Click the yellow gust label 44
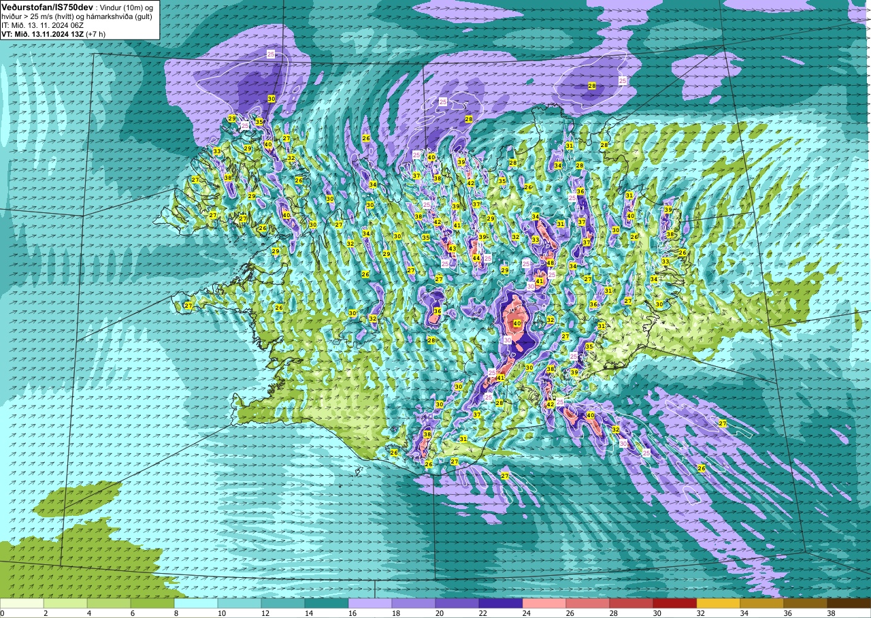The image size is (871, 618). pyautogui.click(x=476, y=258)
